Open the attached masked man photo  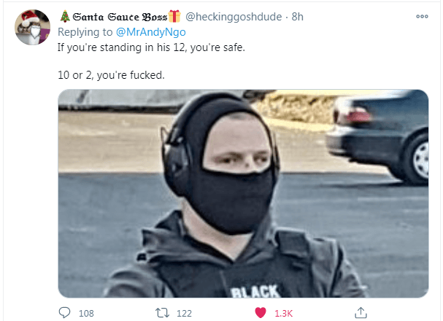tap(243, 193)
